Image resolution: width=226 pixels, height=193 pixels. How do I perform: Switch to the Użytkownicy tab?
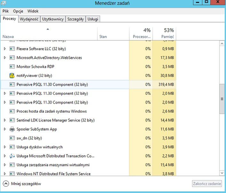tap(53, 19)
